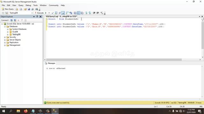
Task: Open the File menu
Action: (3, 5)
